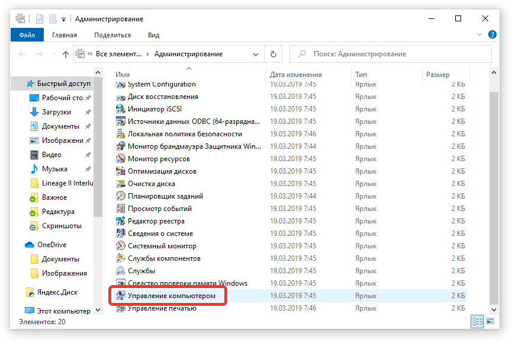Open the address bar history dropdown
512x342 pixels.
pyautogui.click(x=257, y=55)
